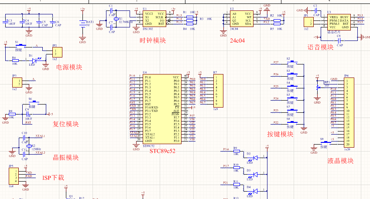Click the P3.6 net label by R9
The image size is (370, 199).
[226, 149]
